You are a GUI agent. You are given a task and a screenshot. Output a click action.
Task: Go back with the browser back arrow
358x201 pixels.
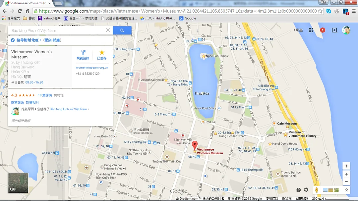[x=5, y=11]
